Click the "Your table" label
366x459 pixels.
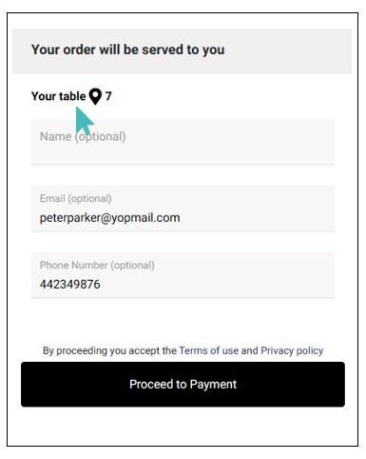coord(58,96)
